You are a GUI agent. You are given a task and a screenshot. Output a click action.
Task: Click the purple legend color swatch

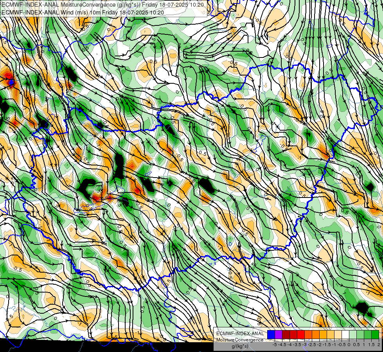coord(279,334)
